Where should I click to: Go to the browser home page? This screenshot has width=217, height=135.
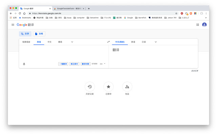[x=24, y=13]
